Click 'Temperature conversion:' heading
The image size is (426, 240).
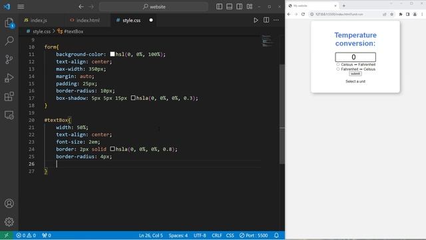point(355,39)
